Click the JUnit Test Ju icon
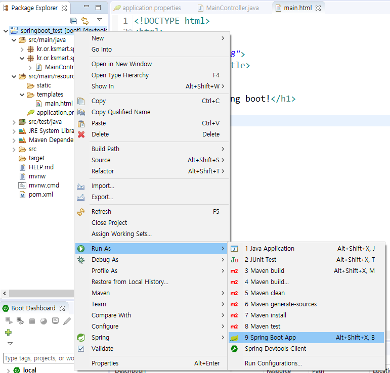Viewport: 390px width, 373px height. pyautogui.click(x=234, y=260)
